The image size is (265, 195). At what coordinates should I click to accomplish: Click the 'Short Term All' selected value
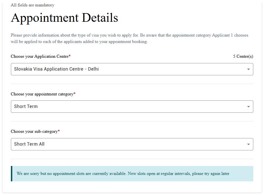[29, 144]
